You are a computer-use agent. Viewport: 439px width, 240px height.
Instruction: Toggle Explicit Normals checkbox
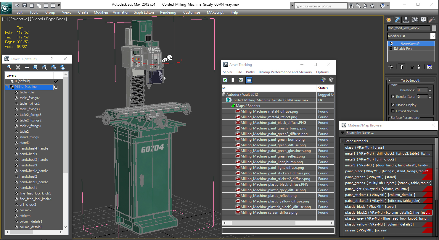[393, 111]
